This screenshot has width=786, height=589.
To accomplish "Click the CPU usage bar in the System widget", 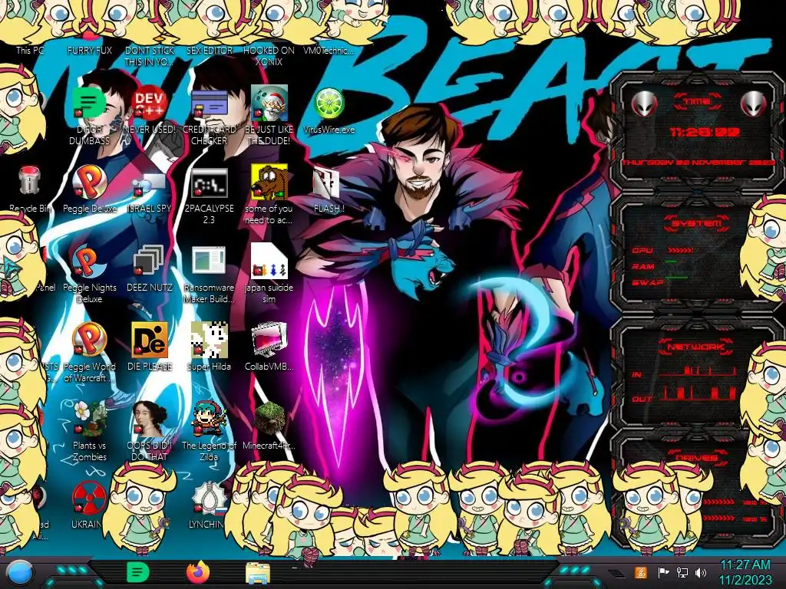I will (x=681, y=250).
